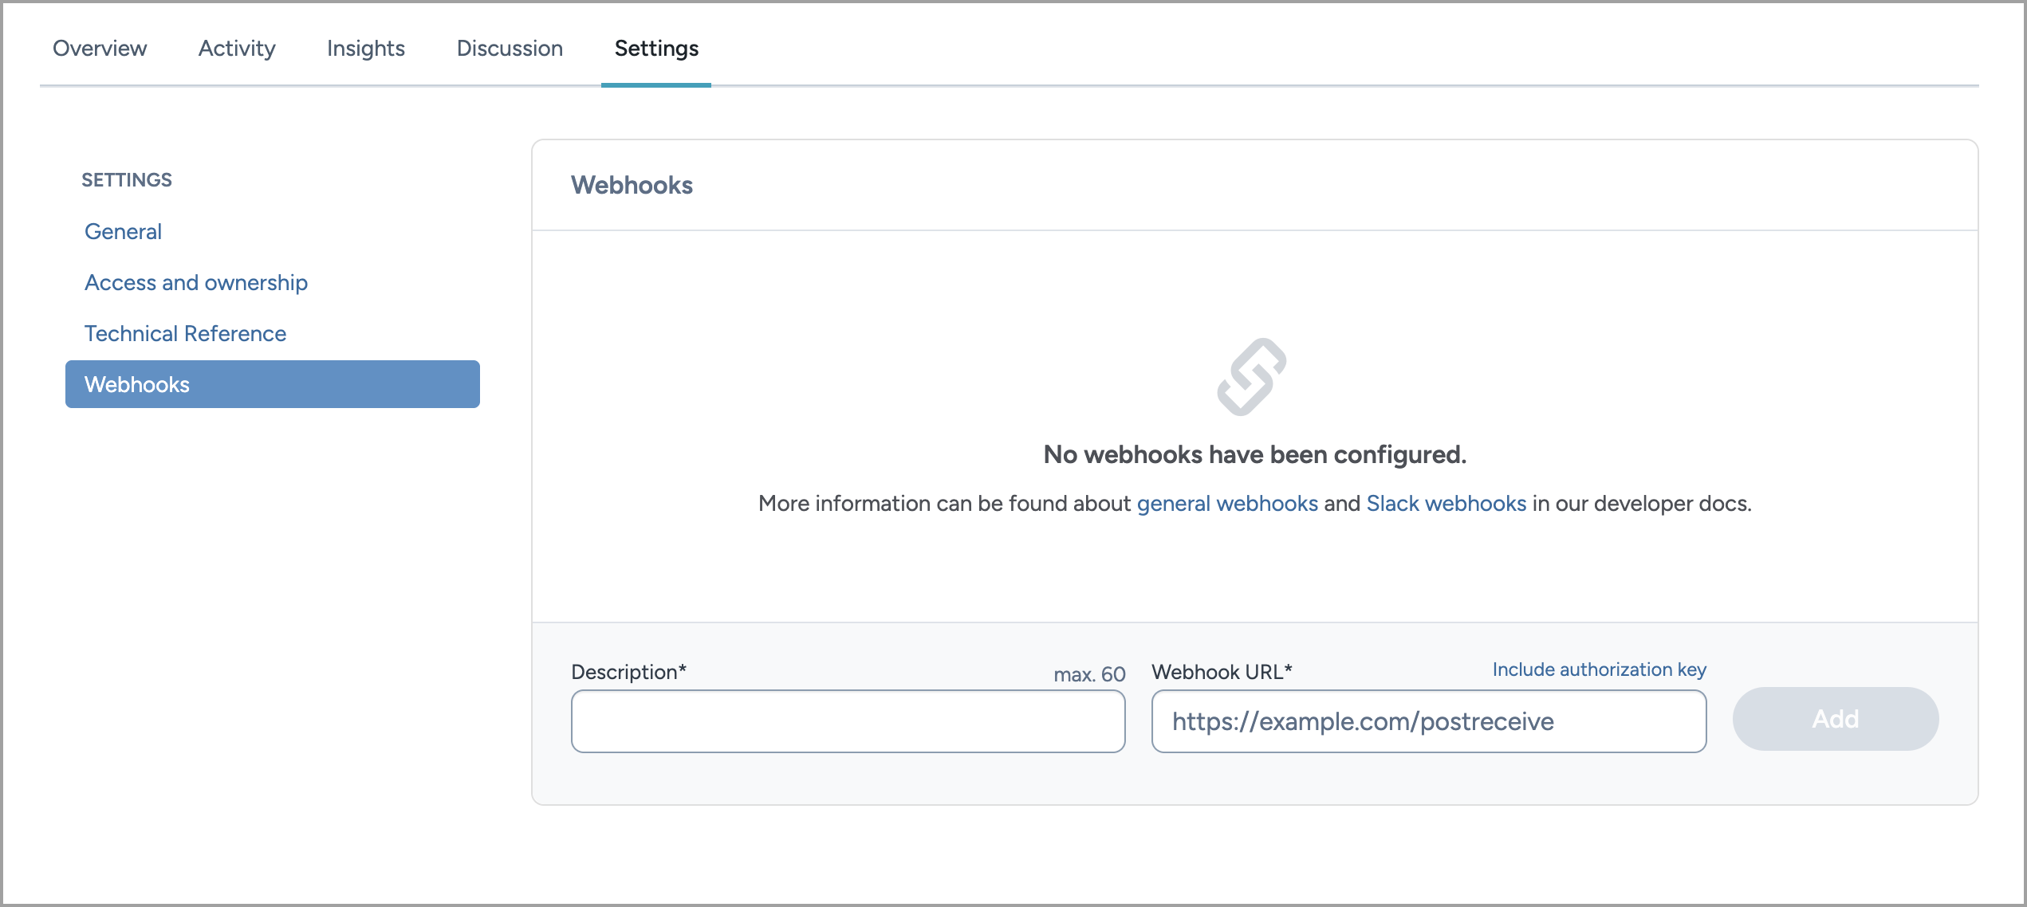Open General settings in sidebar
Image resolution: width=2027 pixels, height=907 pixels.
point(124,231)
